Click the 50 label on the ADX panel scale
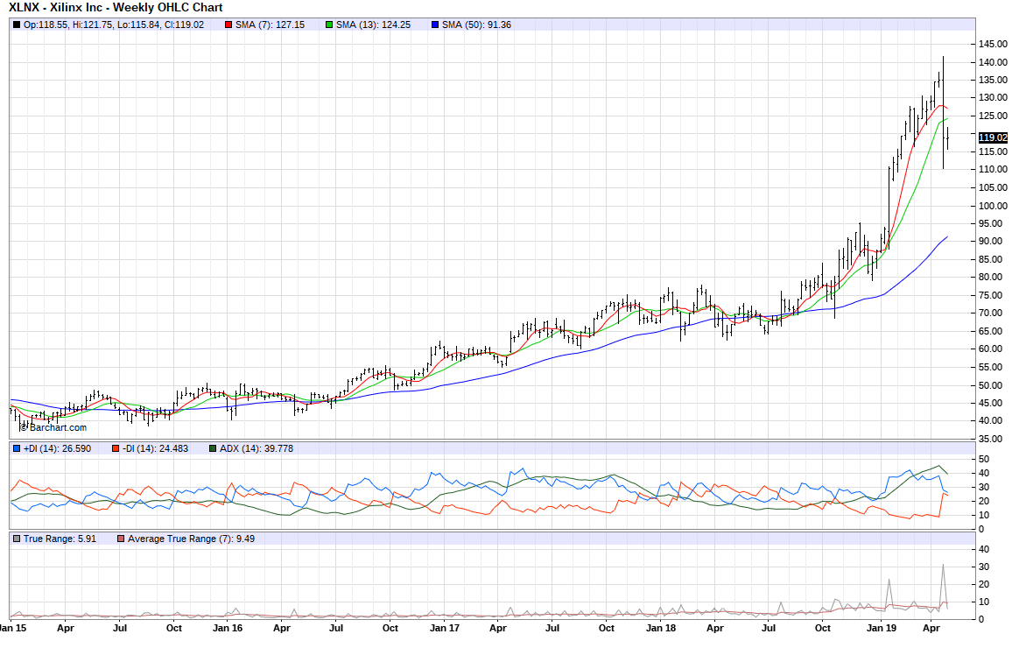The height and width of the screenshot is (655, 1012). tap(984, 460)
